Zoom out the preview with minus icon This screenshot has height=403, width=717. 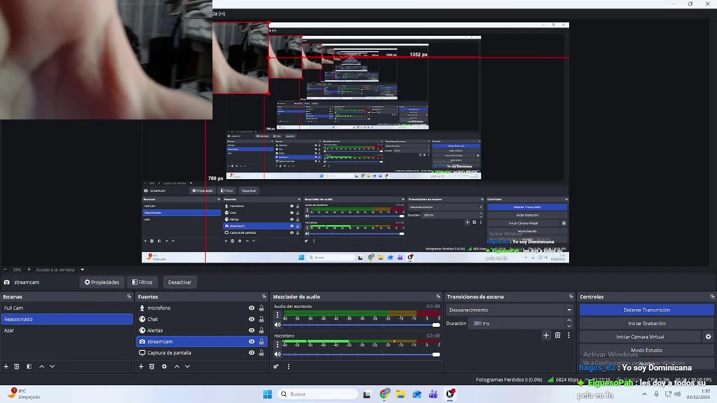point(5,270)
